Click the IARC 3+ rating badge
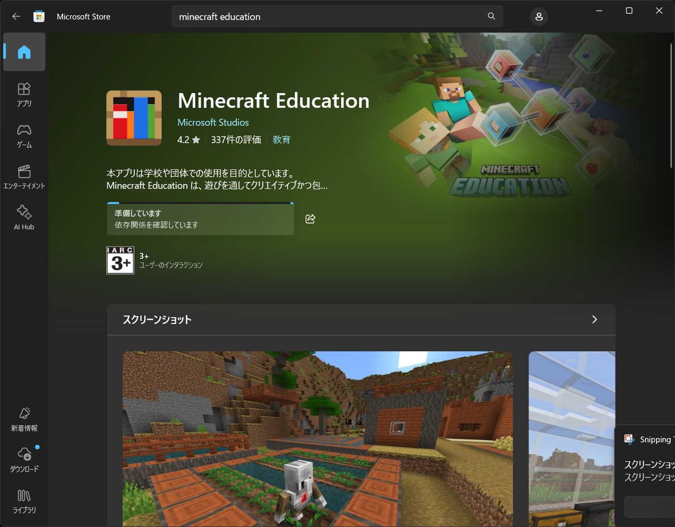Image resolution: width=675 pixels, height=527 pixels. [120, 260]
